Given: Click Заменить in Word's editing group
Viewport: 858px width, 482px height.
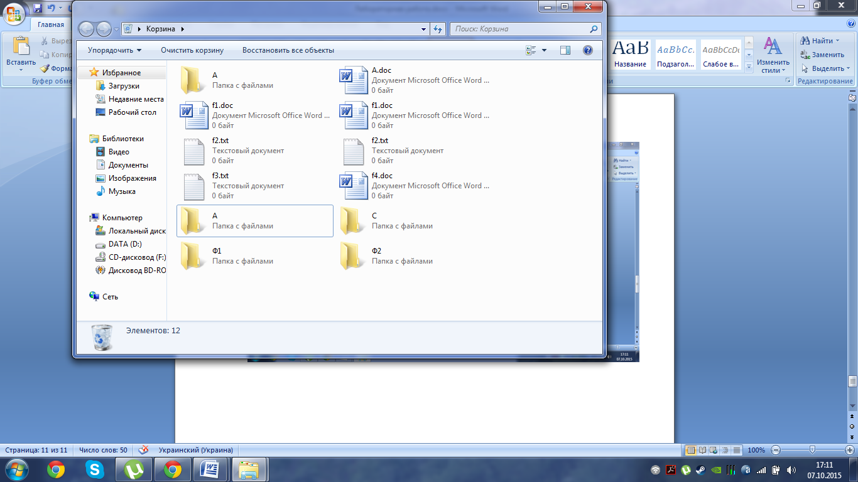Looking at the screenshot, I should (823, 55).
